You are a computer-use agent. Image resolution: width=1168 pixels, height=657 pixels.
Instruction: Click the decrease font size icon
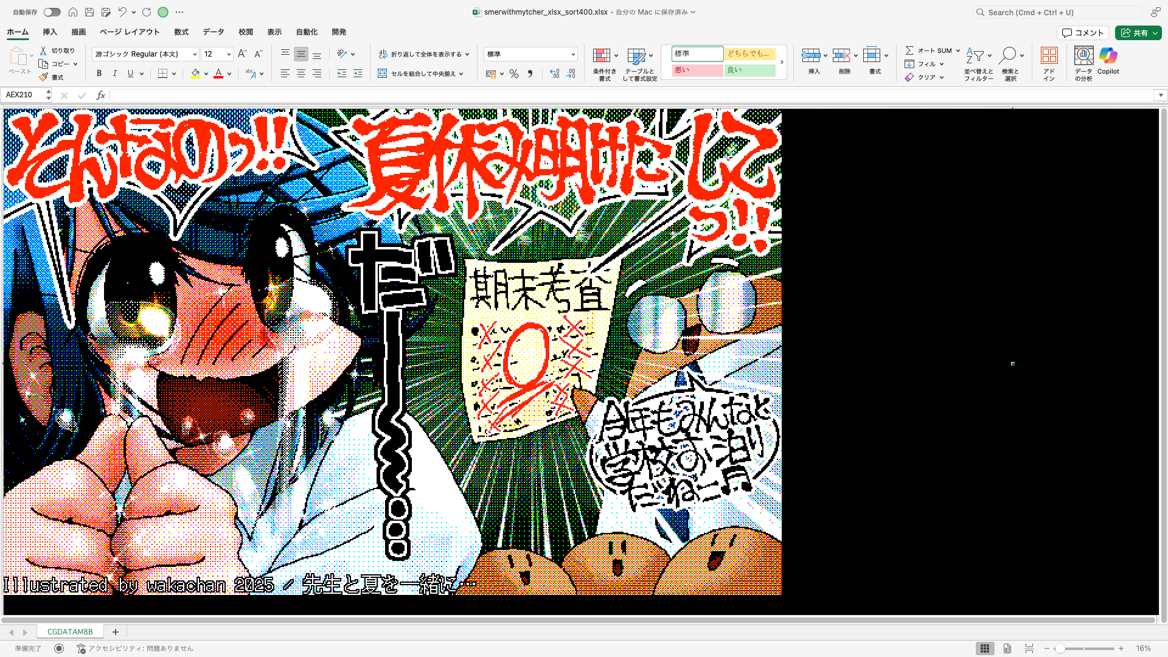pyautogui.click(x=258, y=54)
